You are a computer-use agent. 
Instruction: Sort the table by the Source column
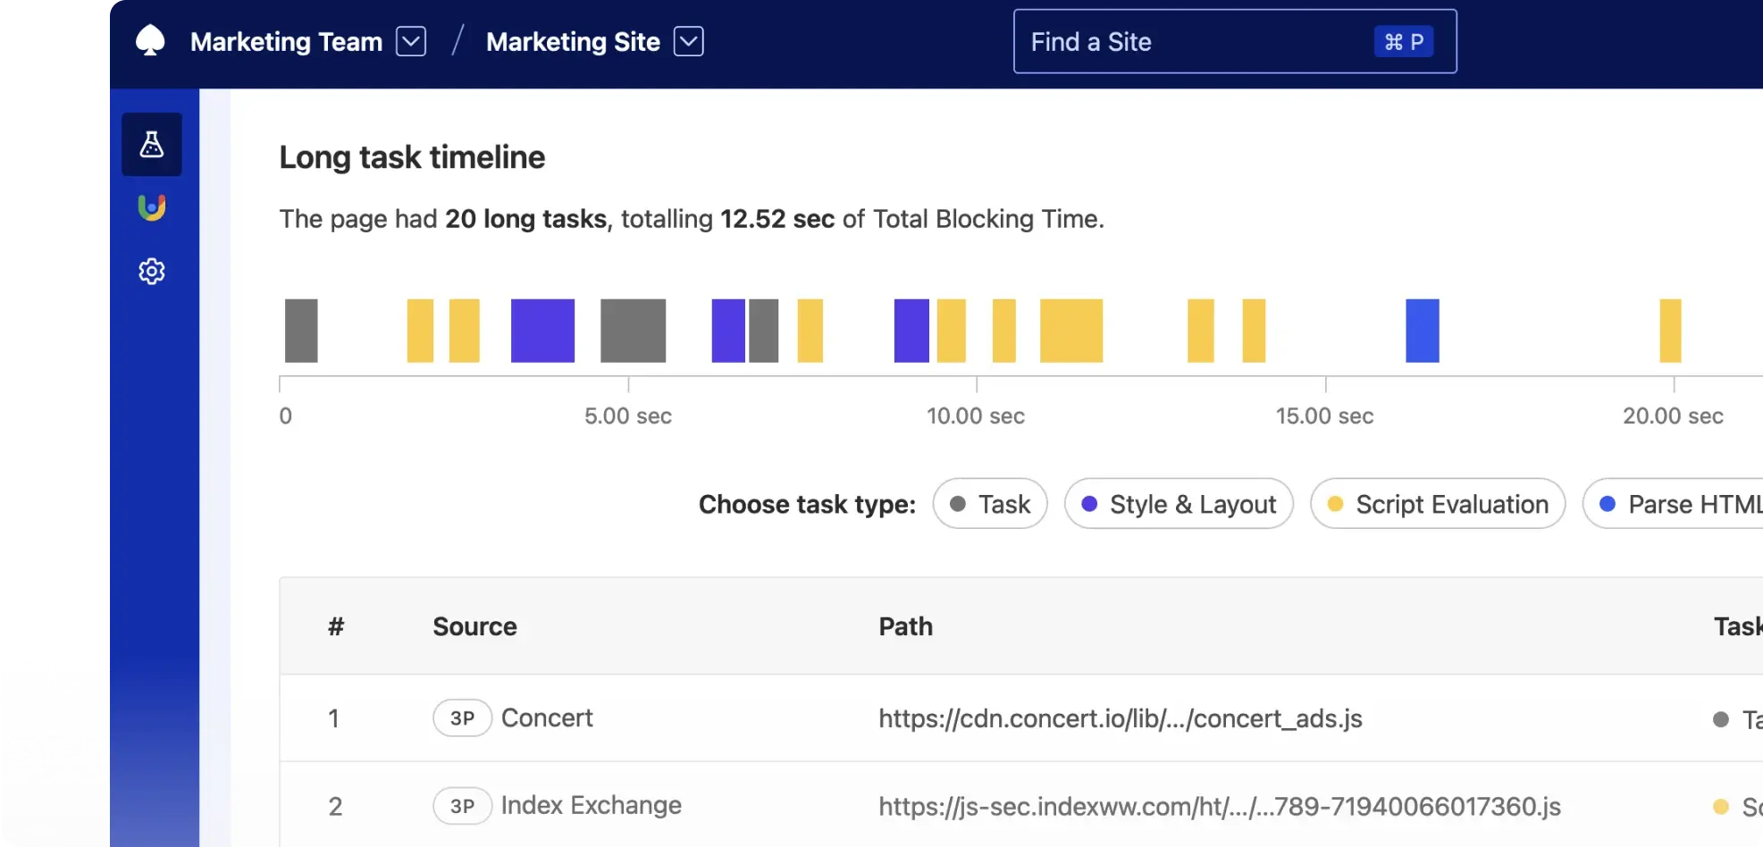[474, 626]
